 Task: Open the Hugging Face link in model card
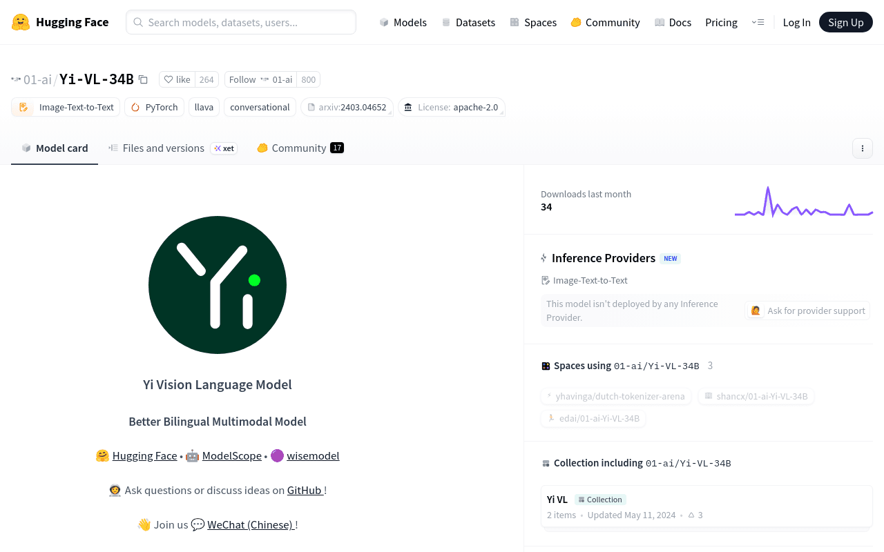point(144,455)
